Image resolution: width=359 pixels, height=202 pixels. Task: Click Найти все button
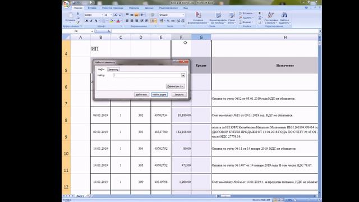tap(141, 95)
